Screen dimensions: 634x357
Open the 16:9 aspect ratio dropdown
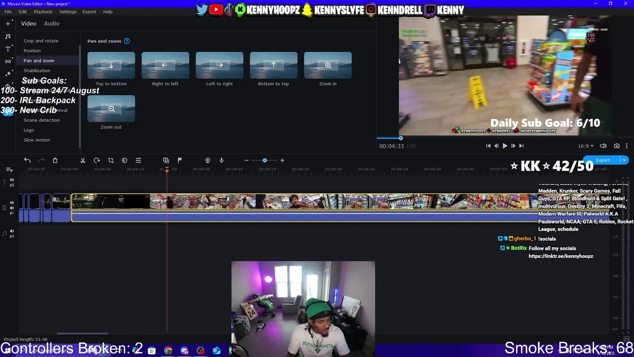tap(585, 146)
